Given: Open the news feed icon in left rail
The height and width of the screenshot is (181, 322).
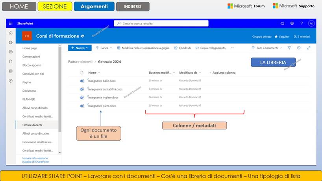Looking at the screenshot, I should click(11, 52).
